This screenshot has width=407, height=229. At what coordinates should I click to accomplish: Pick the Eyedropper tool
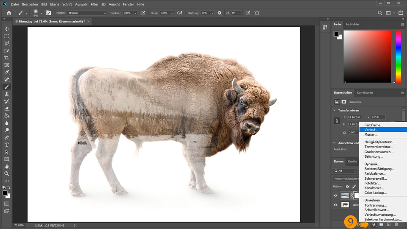(x=7, y=72)
